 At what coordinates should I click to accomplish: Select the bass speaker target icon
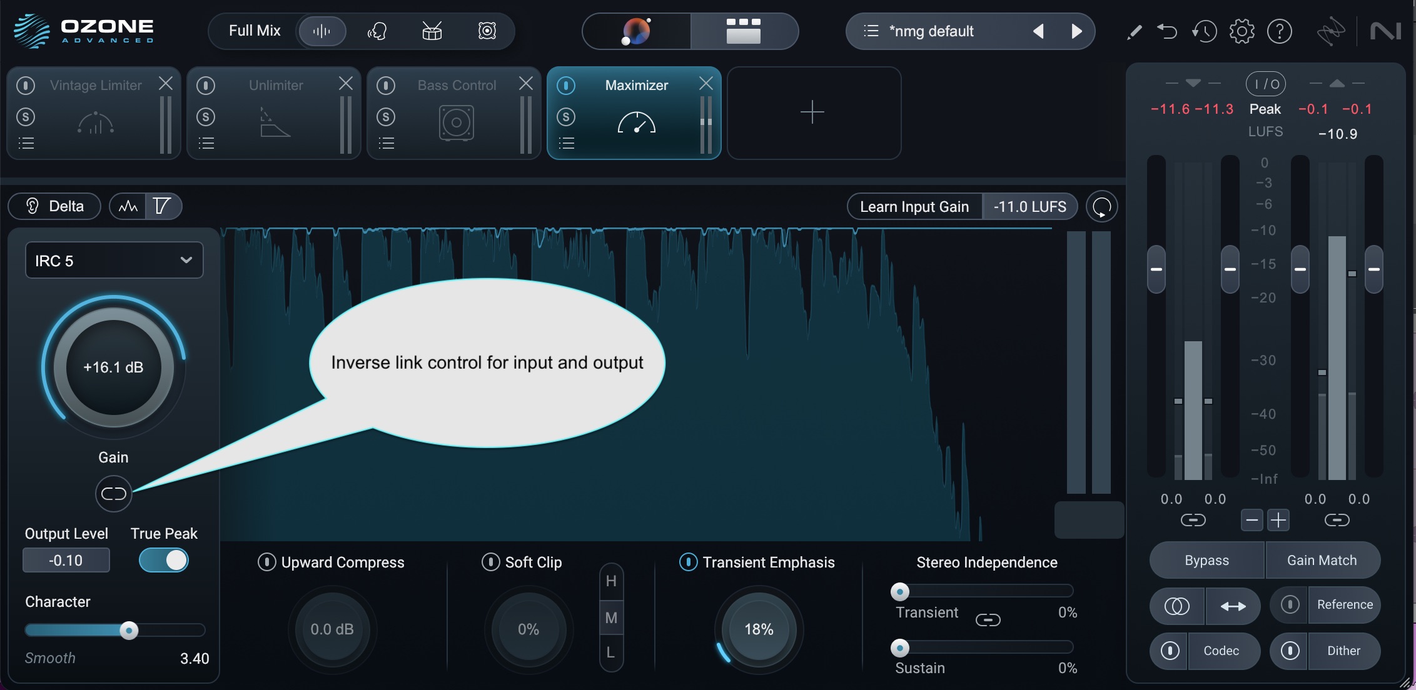click(487, 31)
